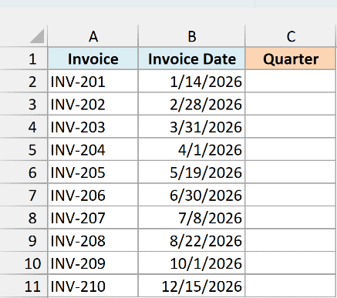Select cell containing INV-209
Image resolution: width=337 pixels, height=298 pixels.
point(93,263)
